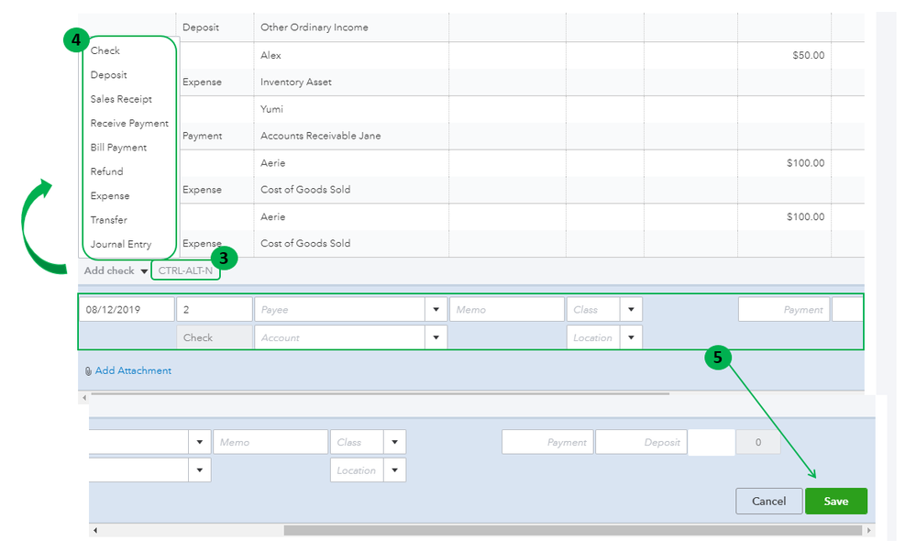Image resolution: width=916 pixels, height=552 pixels.
Task: Open the Add check dropdown arrow
Action: (x=144, y=271)
